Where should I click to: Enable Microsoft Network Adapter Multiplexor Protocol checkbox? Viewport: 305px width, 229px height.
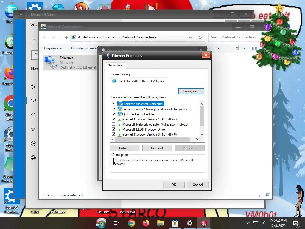[113, 124]
